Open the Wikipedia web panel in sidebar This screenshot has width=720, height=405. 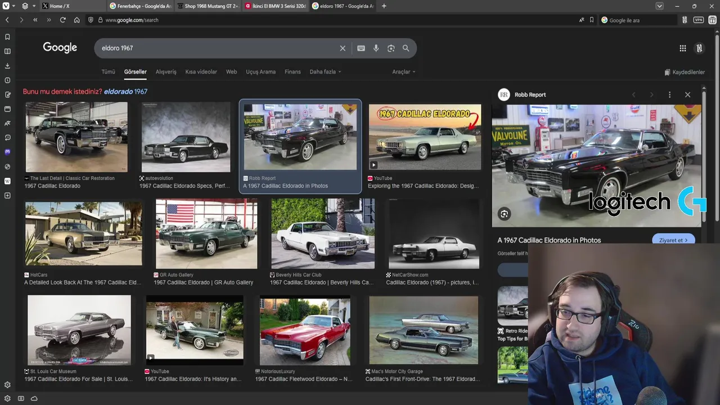(x=7, y=181)
